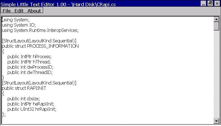Place cursor on 'public int dwThreadID;'
The height and width of the screenshot is (126, 221).
(x=30, y=72)
